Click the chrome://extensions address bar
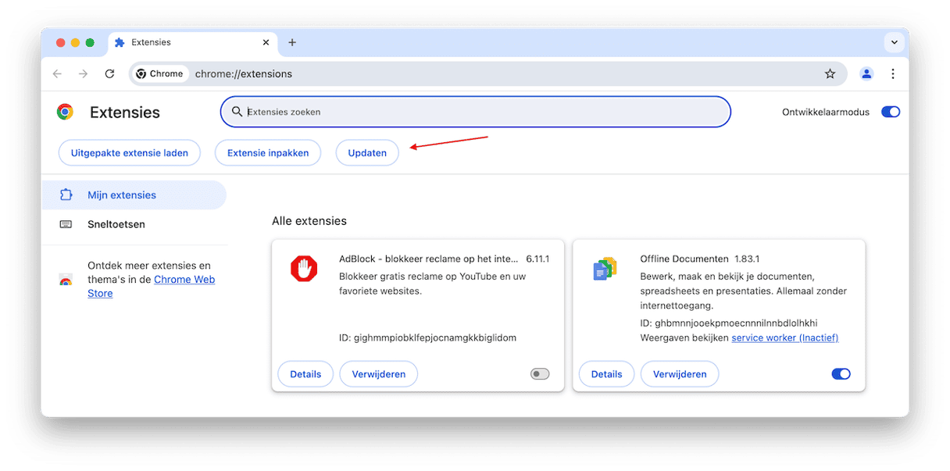The width and height of the screenshot is (950, 471). click(488, 73)
